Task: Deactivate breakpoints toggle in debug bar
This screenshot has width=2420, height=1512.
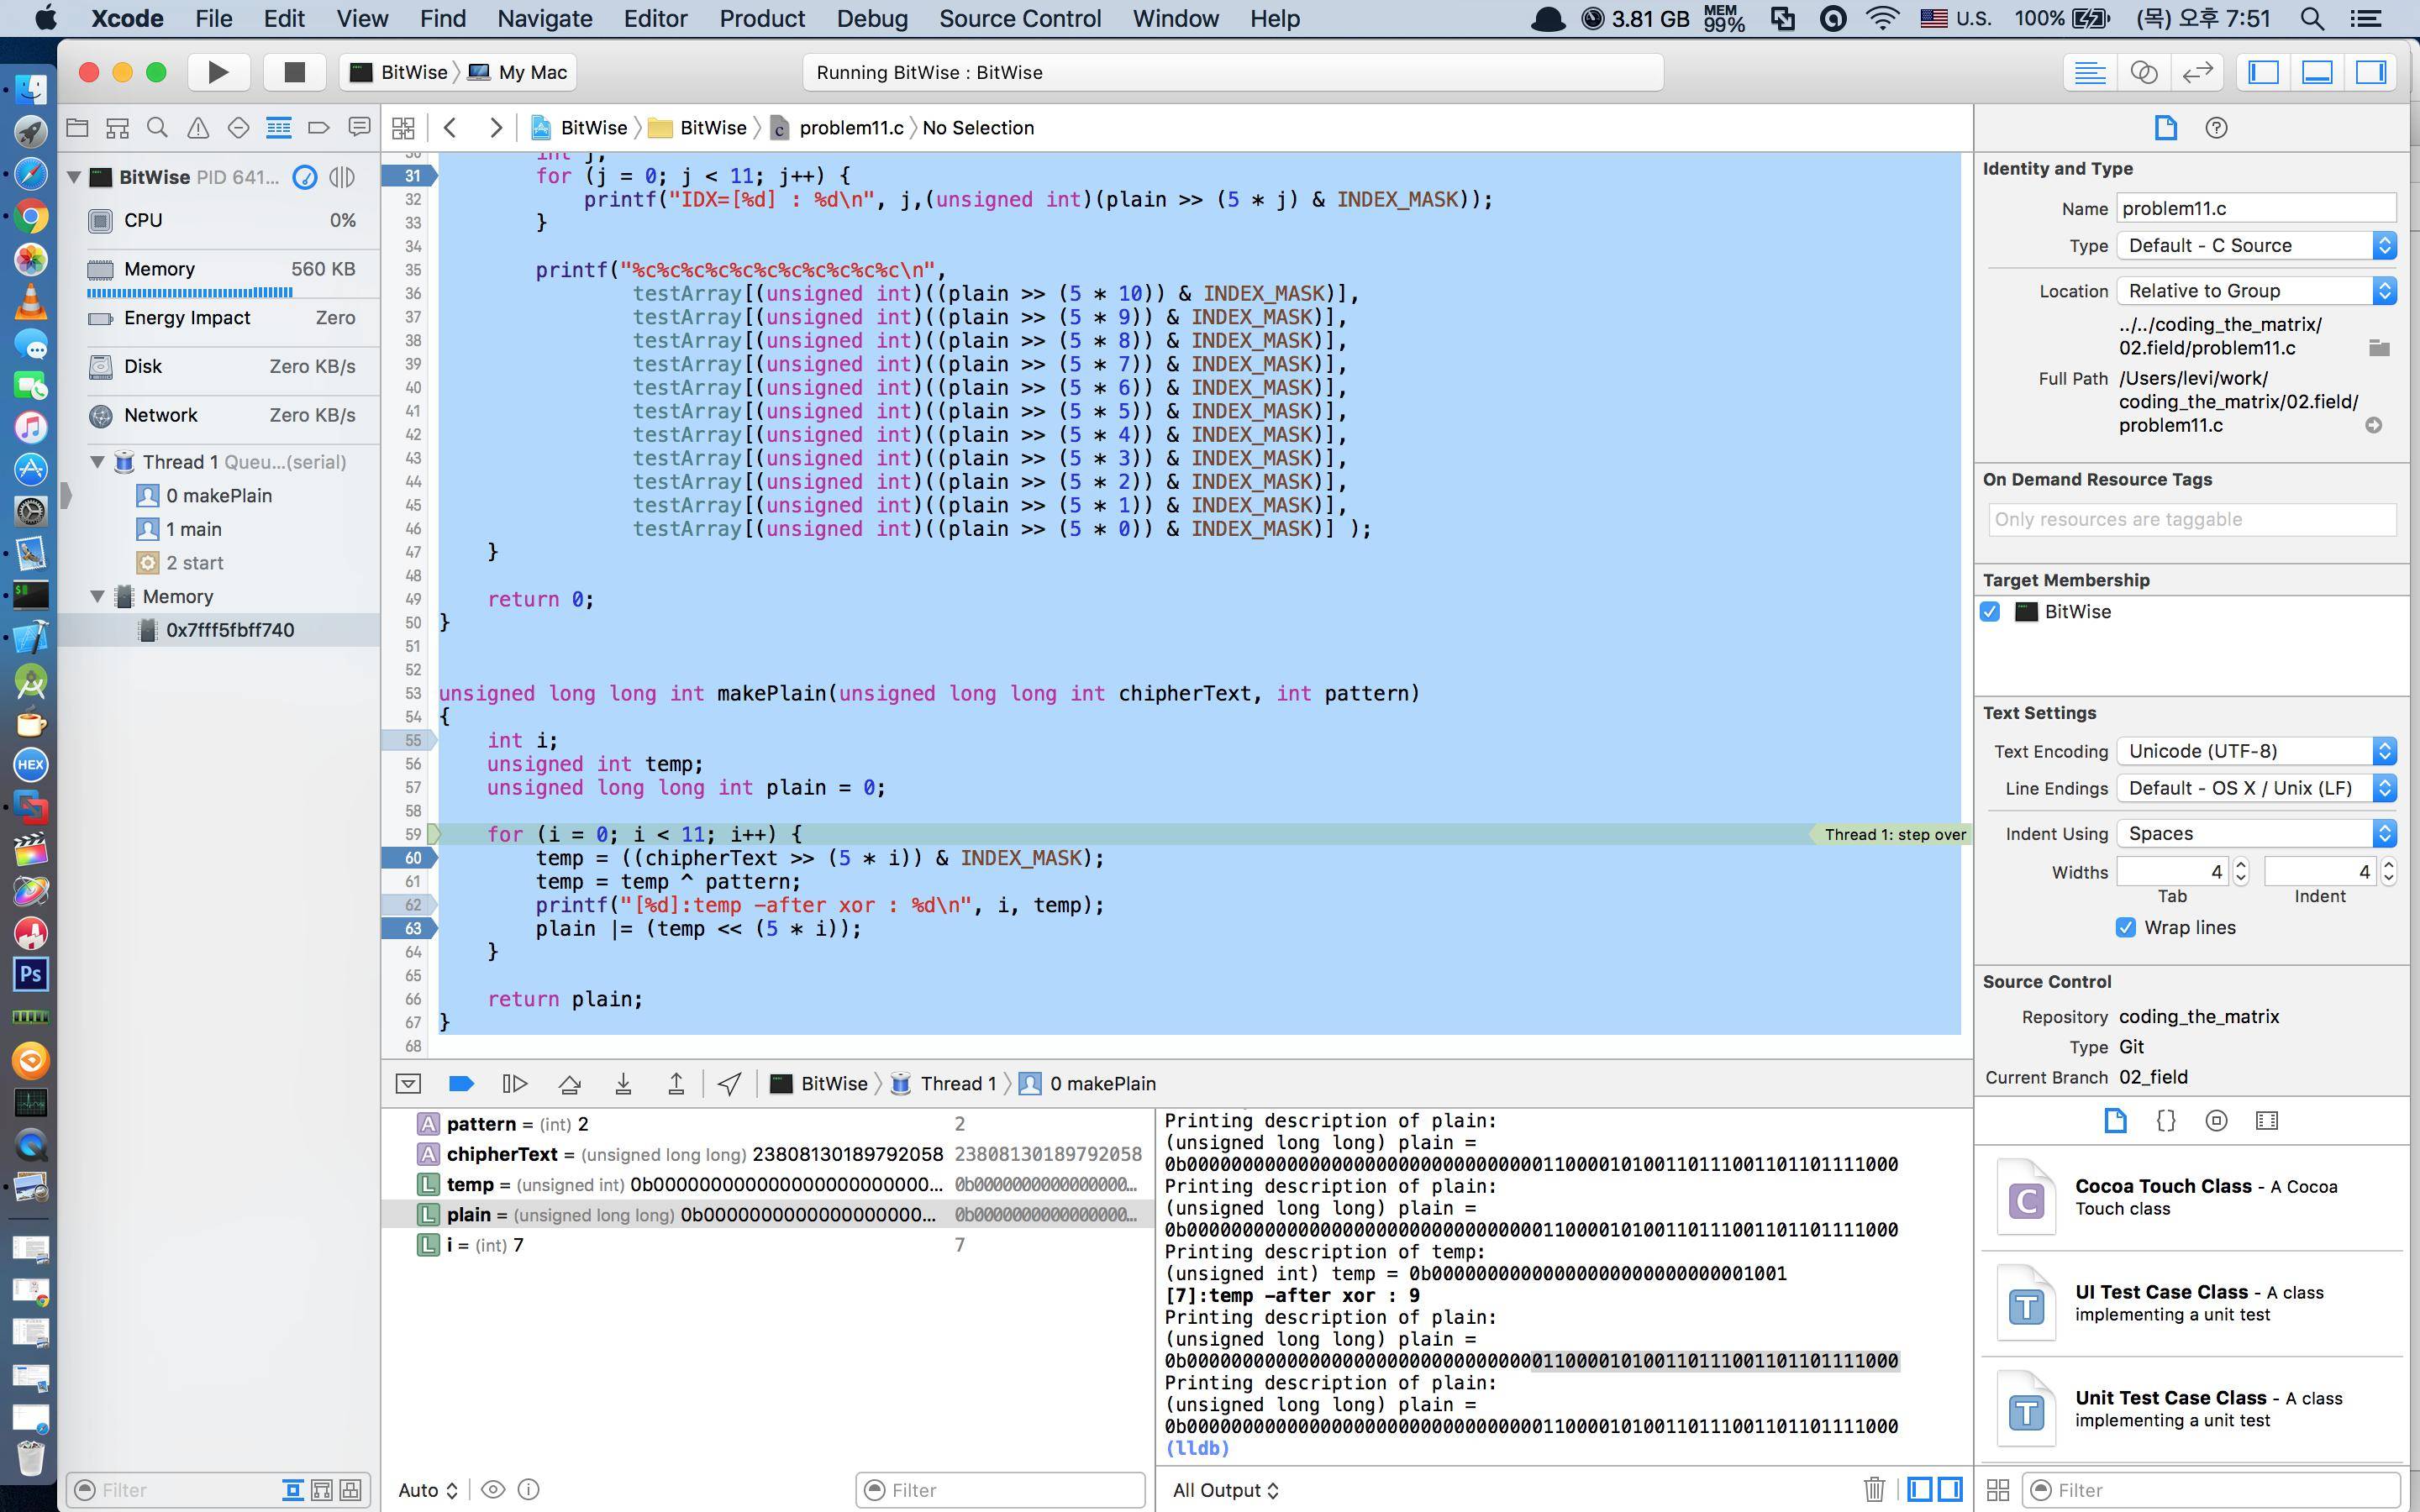Action: pos(461,1084)
